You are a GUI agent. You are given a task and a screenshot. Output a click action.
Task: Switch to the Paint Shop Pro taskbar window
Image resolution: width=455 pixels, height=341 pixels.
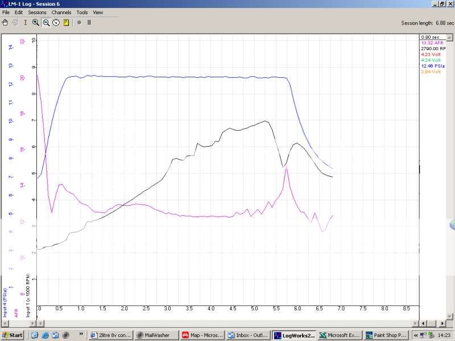click(386, 335)
